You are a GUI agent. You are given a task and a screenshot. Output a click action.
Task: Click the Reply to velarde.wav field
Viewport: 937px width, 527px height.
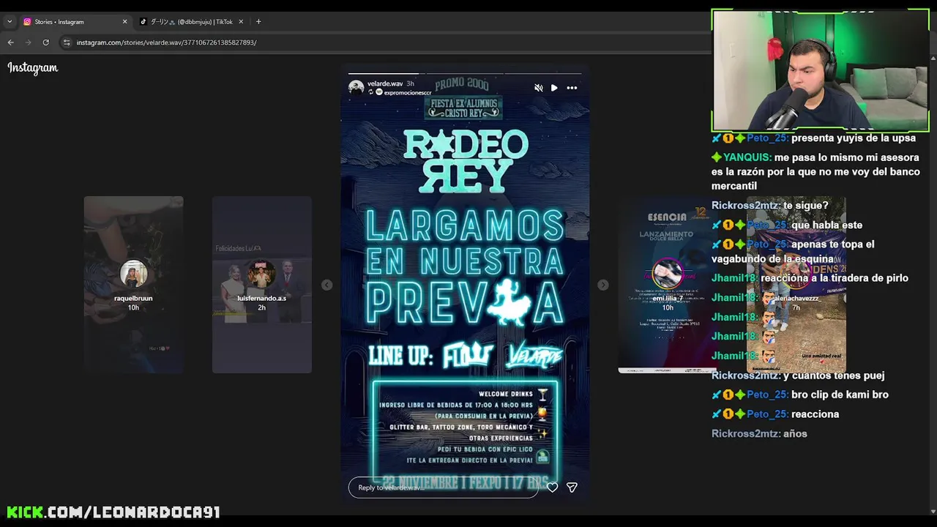point(443,487)
